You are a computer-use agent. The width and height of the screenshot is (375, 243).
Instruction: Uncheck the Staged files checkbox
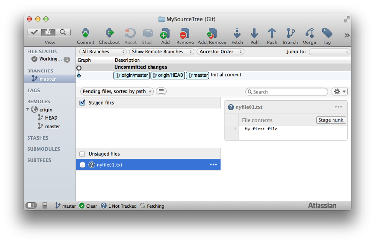click(82, 102)
